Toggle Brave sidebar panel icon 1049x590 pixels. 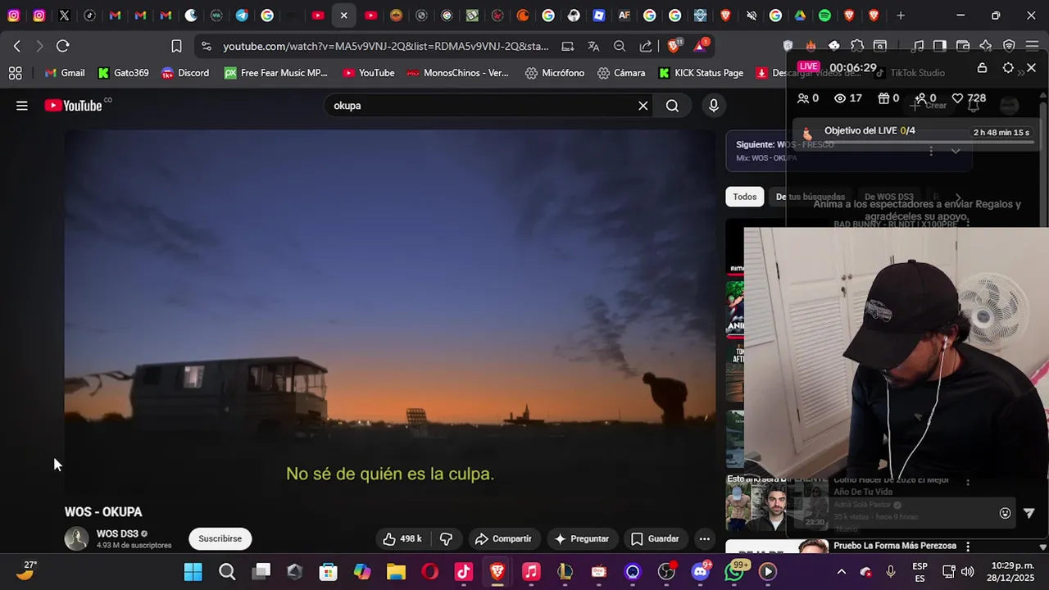click(x=940, y=46)
